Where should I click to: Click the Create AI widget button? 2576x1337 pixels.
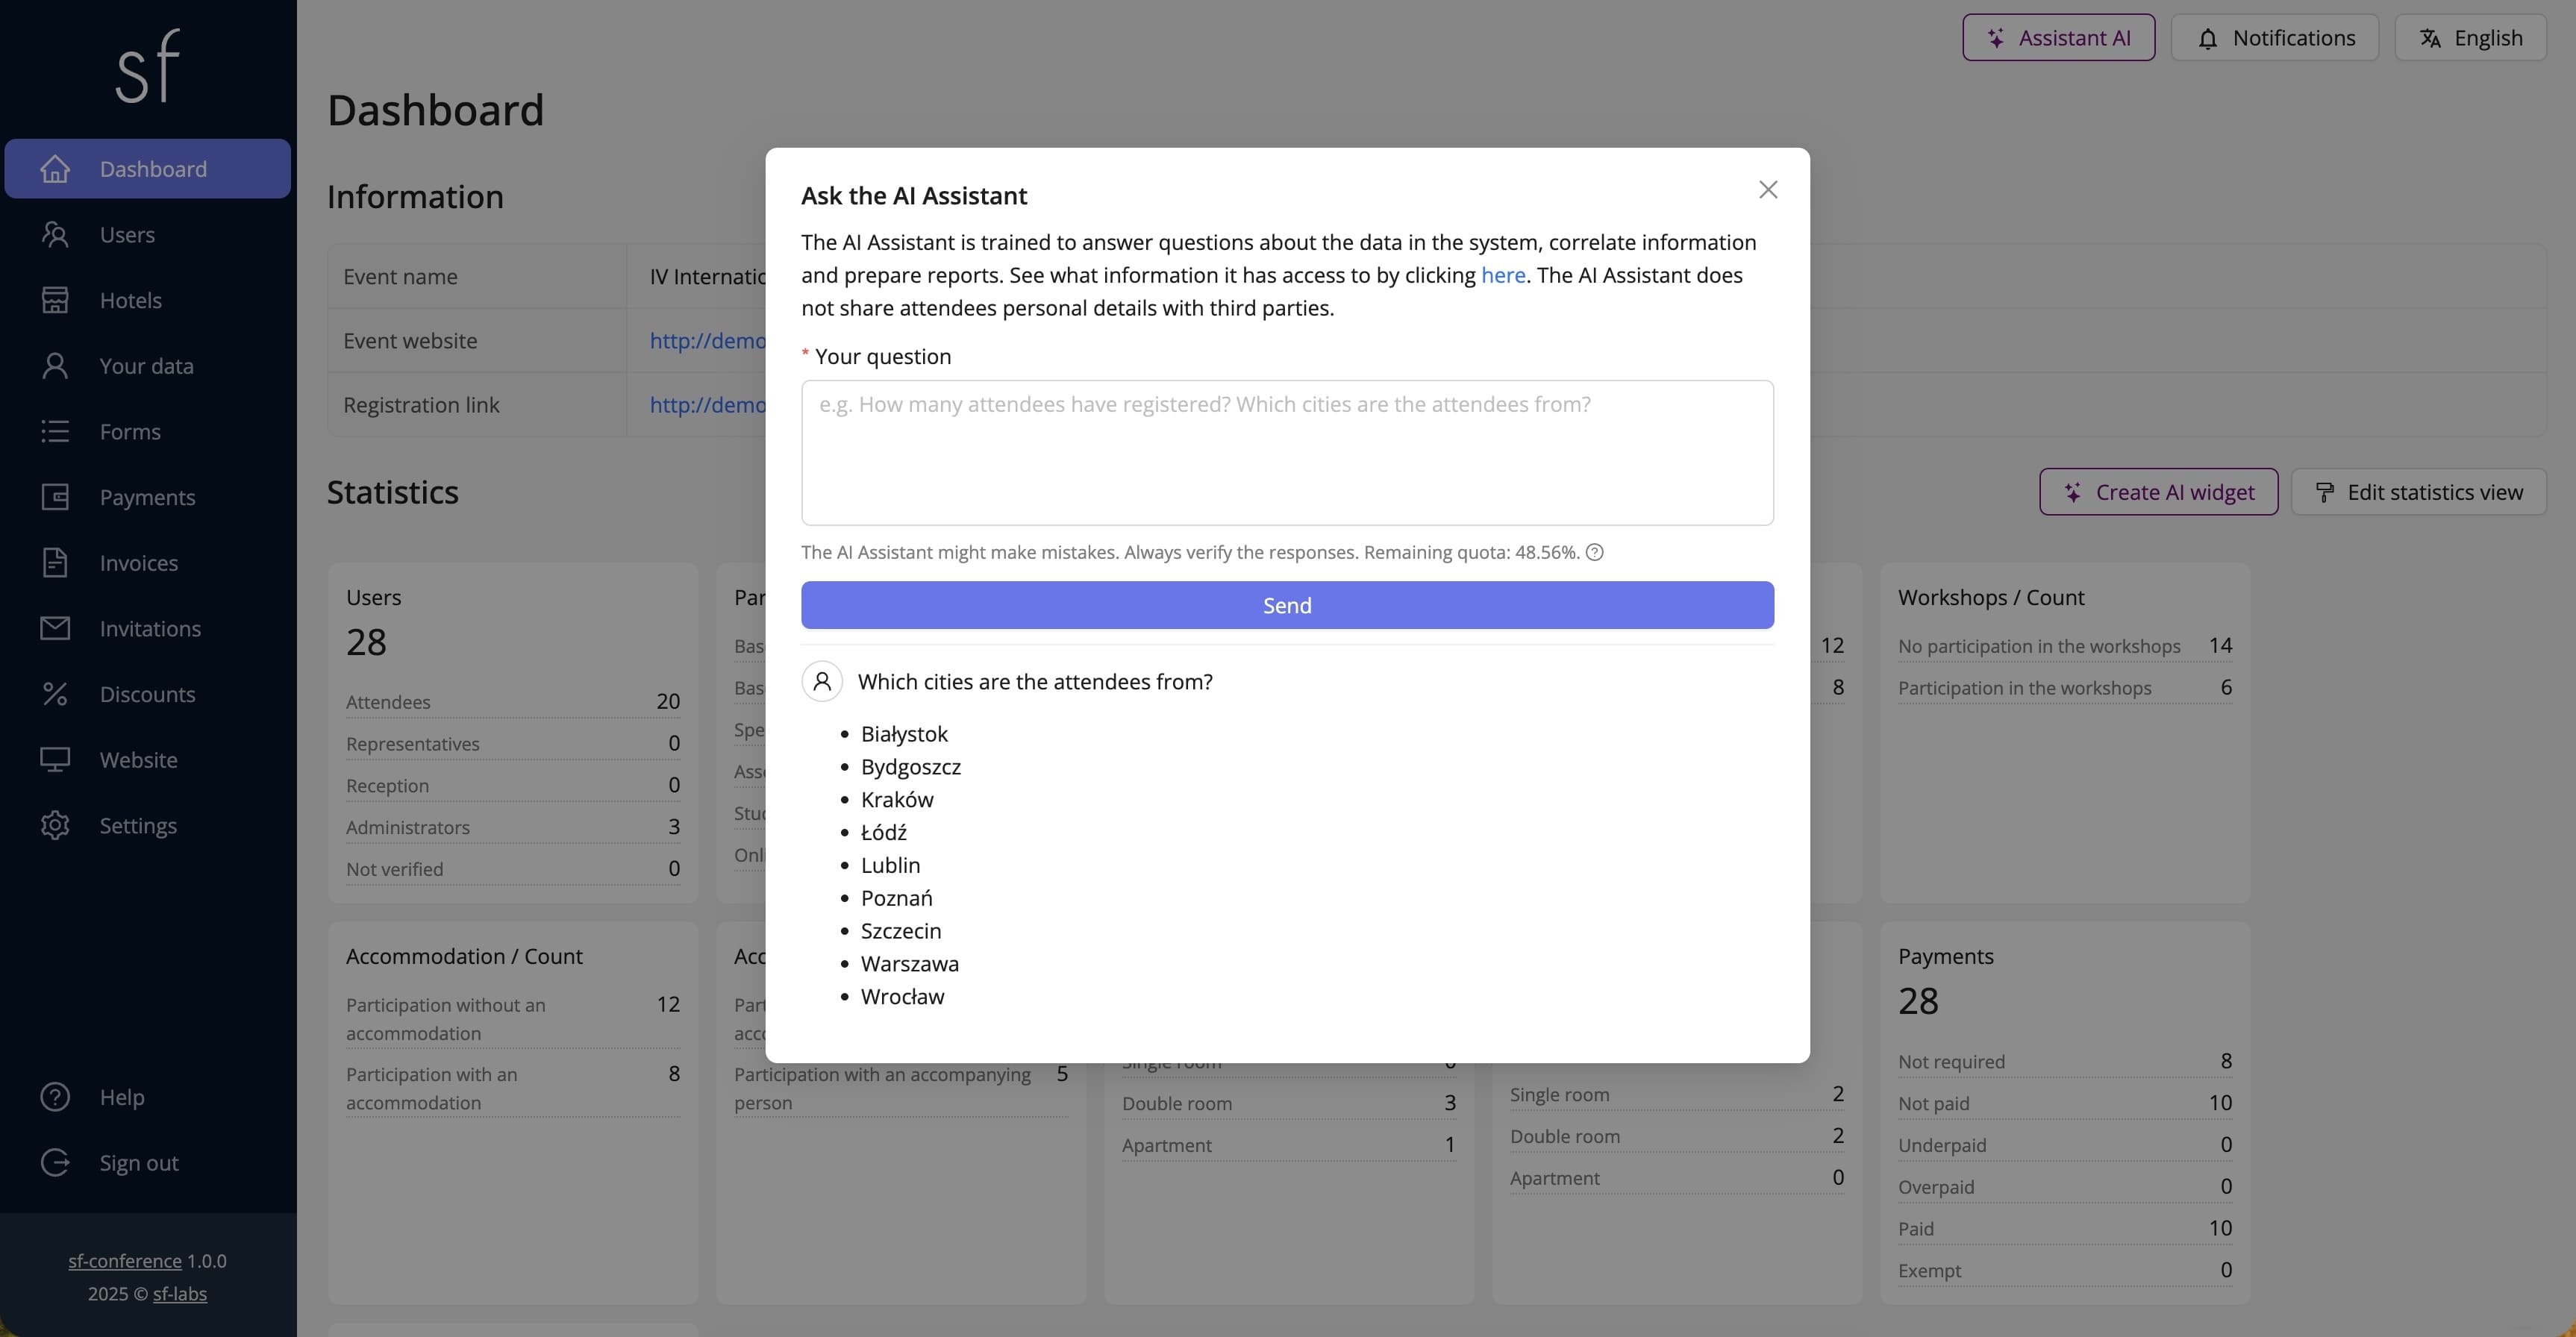[x=2158, y=491]
